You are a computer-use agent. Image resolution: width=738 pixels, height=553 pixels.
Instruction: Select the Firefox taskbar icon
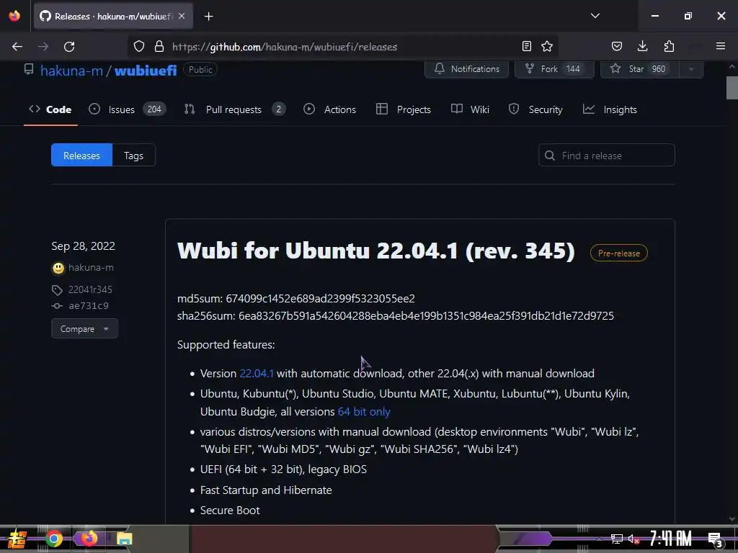[x=89, y=539]
